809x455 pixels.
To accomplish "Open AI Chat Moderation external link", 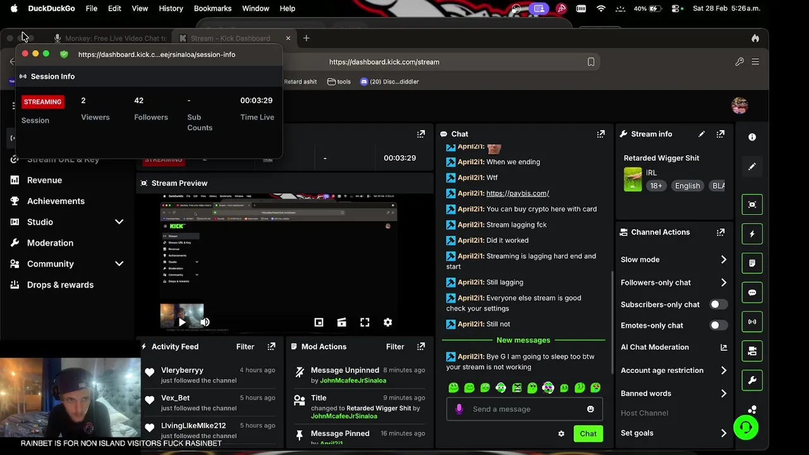I will (724, 347).
